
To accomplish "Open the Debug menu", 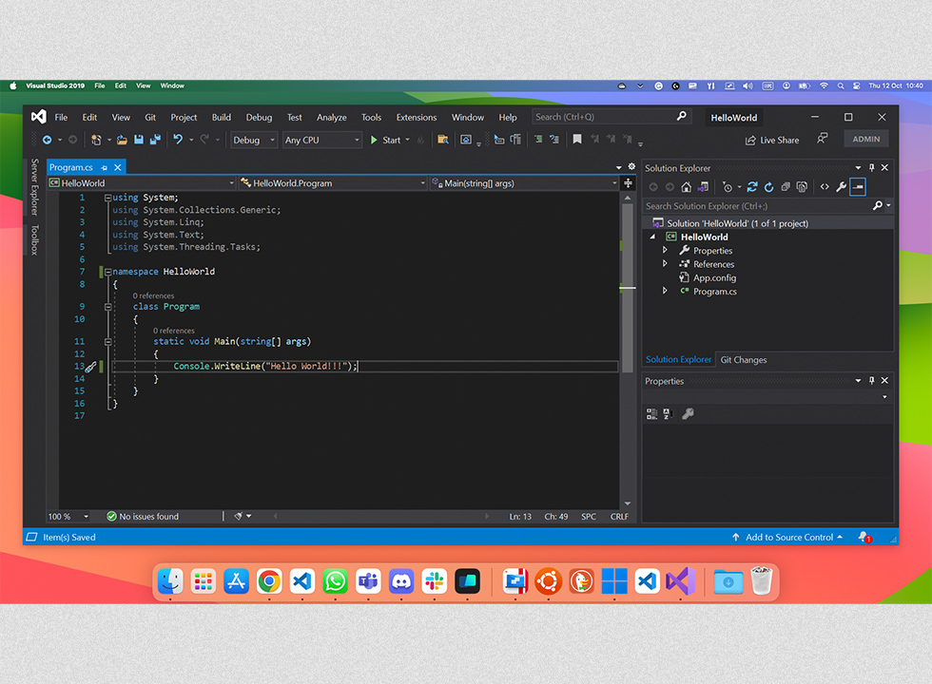I will click(x=258, y=117).
